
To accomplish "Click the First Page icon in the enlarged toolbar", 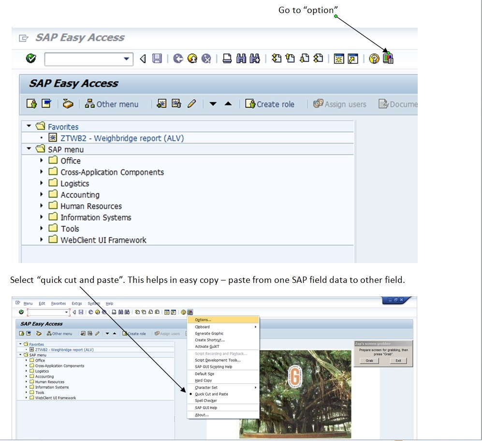I will point(277,58).
